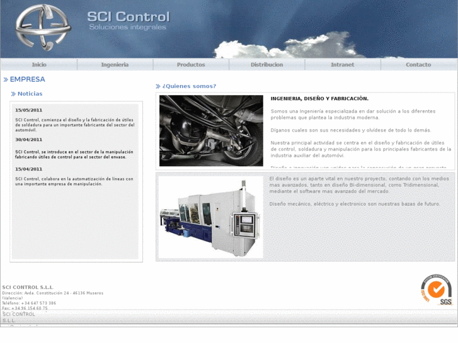Screen dimensions: 458x343
Task: Open the industrial machine photo
Action: [x=211, y=217]
